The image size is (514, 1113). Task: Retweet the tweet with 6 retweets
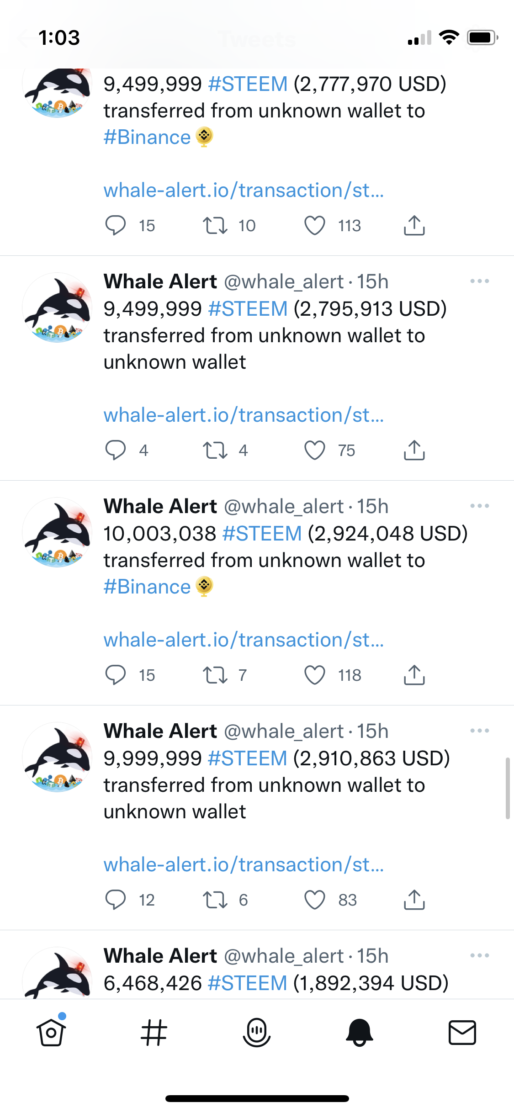tap(215, 900)
